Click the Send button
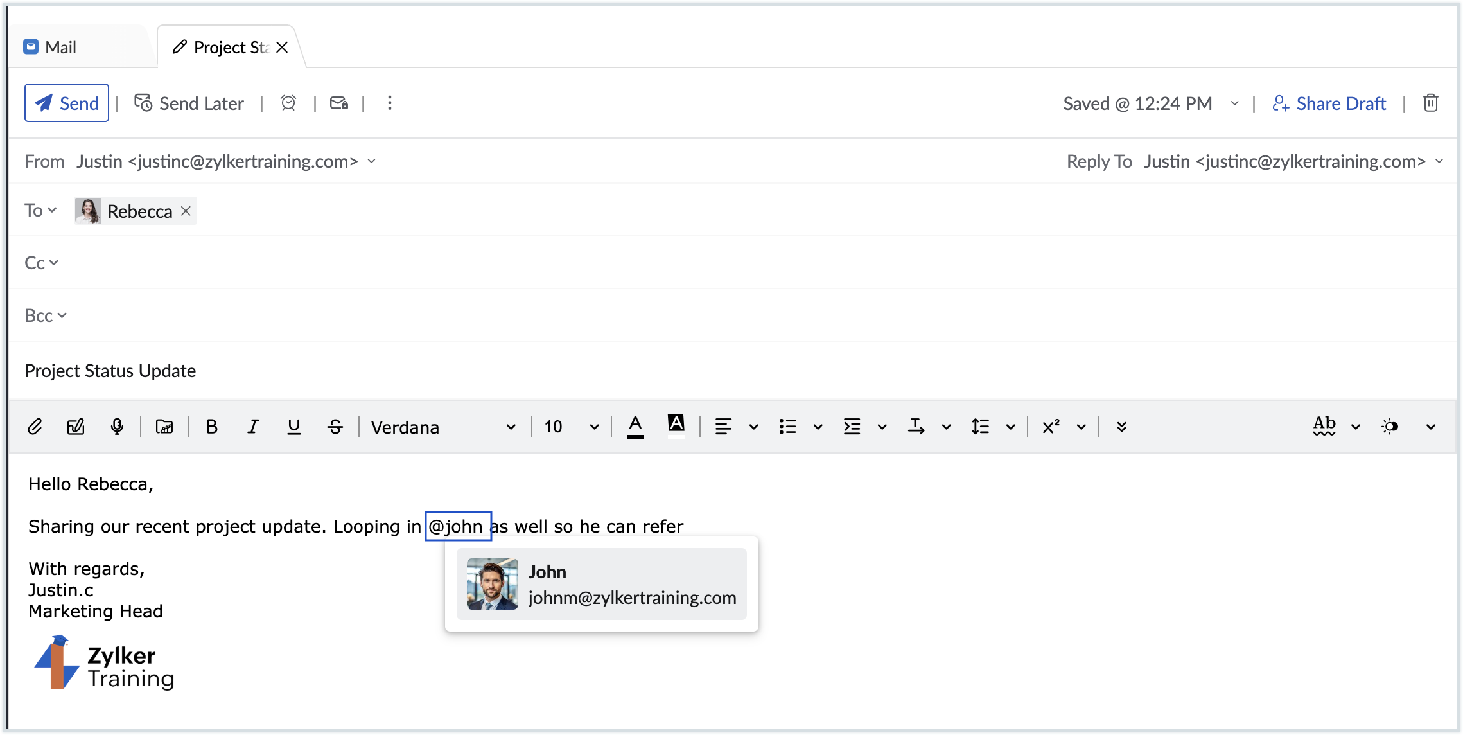Screen dimensions: 1463x735 click(x=67, y=103)
